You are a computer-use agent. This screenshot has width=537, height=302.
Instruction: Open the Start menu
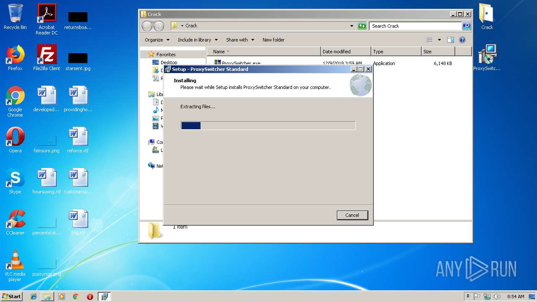12,297
